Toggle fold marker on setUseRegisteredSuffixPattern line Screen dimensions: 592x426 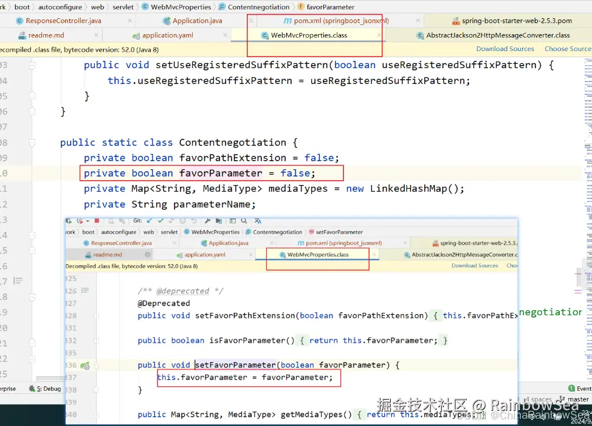coord(32,65)
